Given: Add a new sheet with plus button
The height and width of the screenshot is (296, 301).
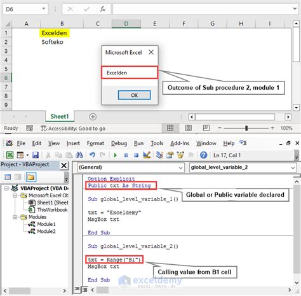Looking at the screenshot, I should point(93,116).
